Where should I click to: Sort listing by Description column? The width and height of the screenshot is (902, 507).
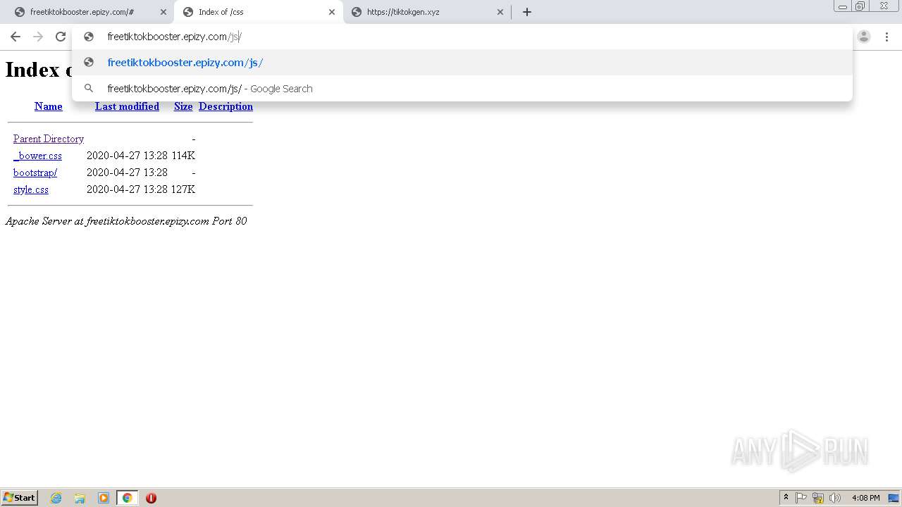(x=225, y=106)
